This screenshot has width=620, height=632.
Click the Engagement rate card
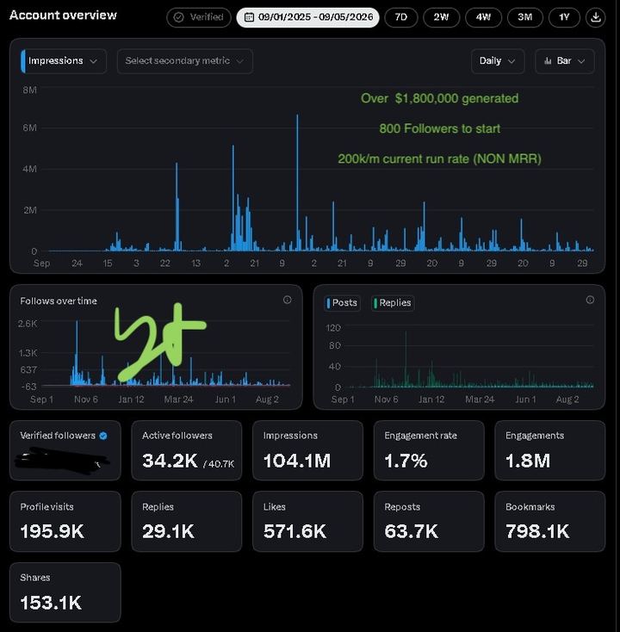[x=429, y=450]
